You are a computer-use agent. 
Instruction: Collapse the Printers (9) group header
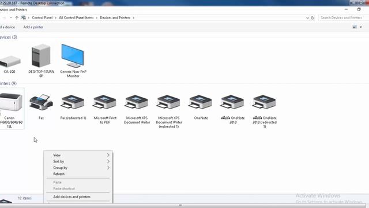(x=8, y=83)
